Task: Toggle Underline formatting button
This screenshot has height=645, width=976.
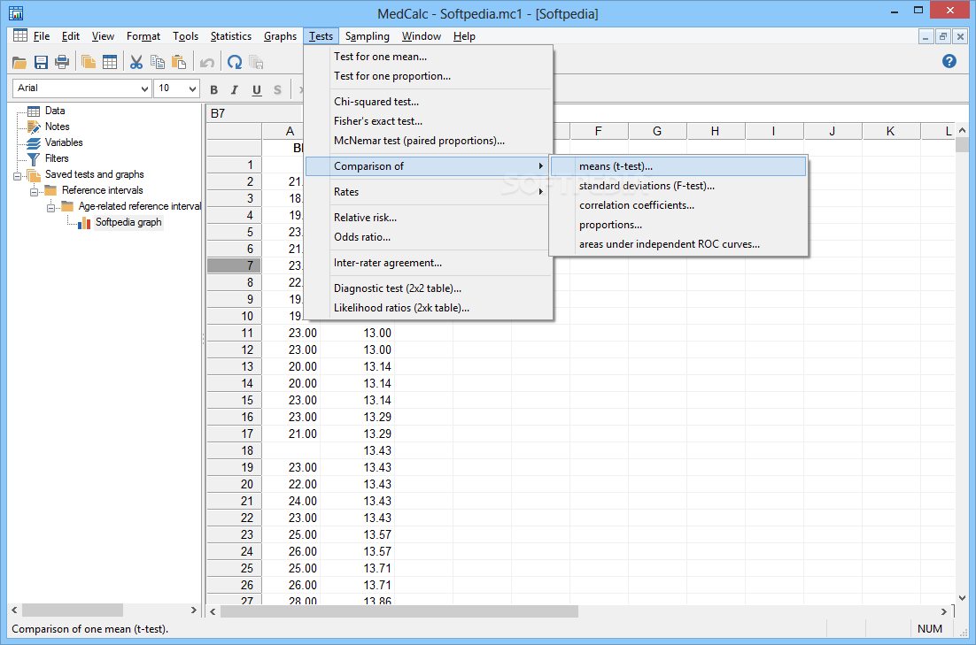Action: pos(257,89)
